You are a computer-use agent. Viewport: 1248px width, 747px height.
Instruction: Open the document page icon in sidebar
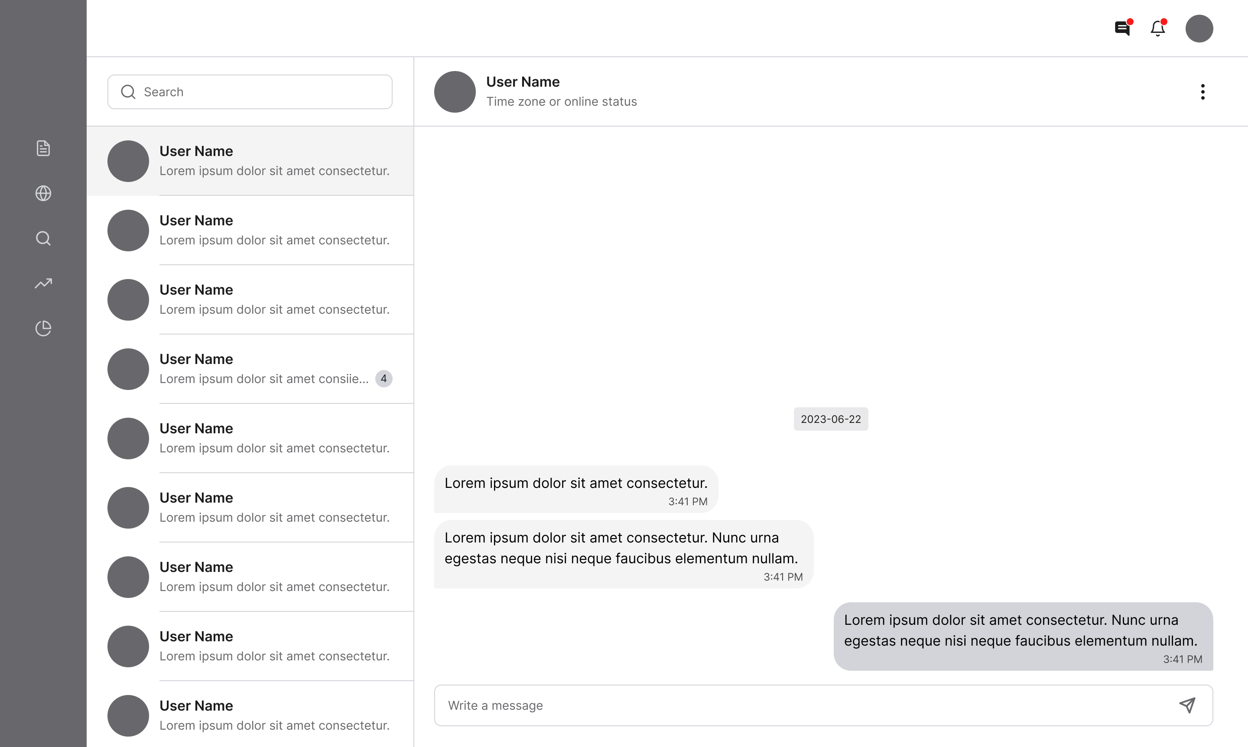(x=43, y=149)
